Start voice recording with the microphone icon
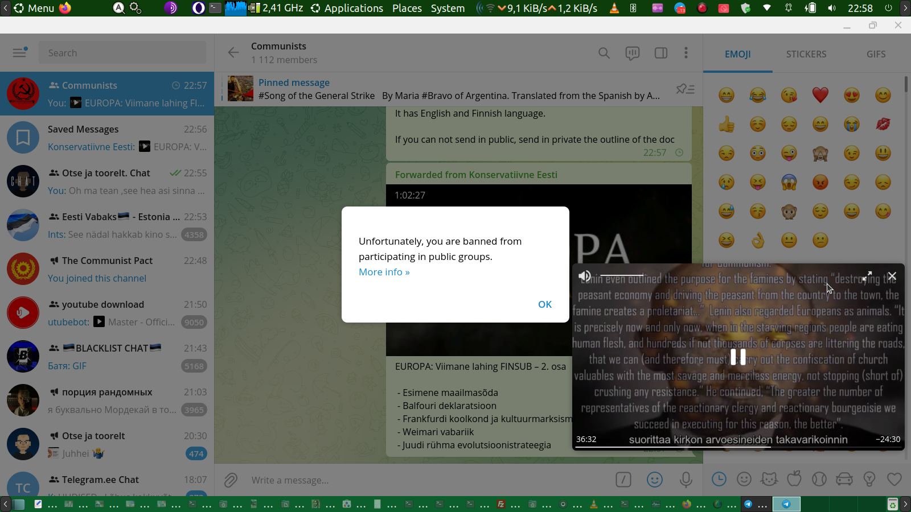The image size is (911, 512). point(686,480)
